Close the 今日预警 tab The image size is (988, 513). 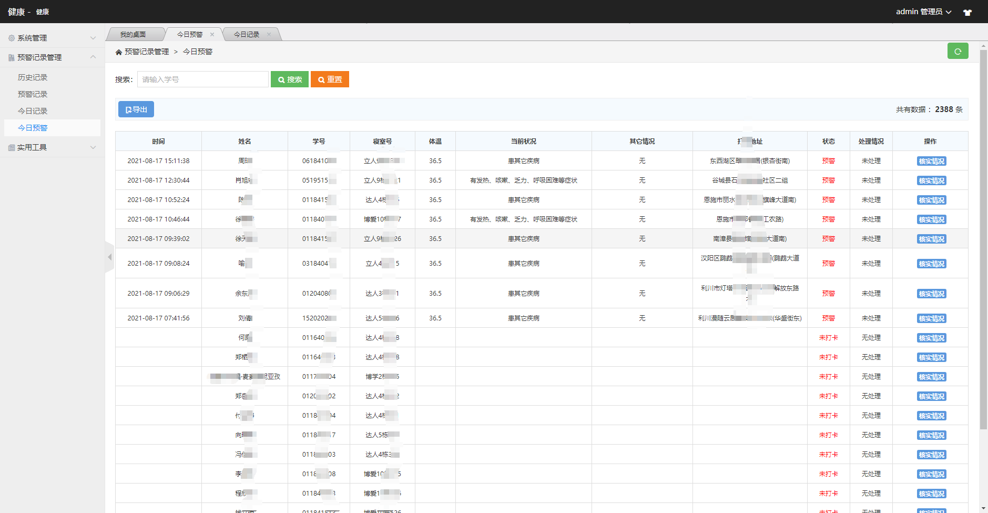click(x=212, y=35)
